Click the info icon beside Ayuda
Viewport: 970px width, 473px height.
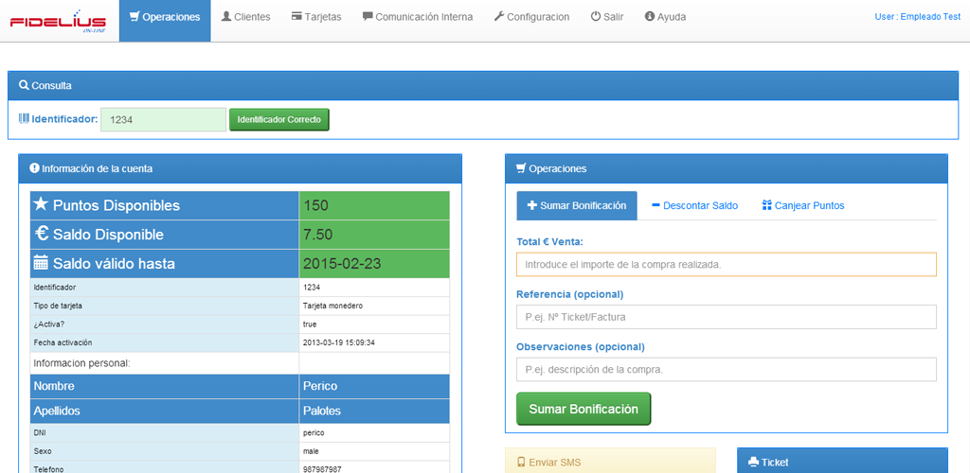650,17
